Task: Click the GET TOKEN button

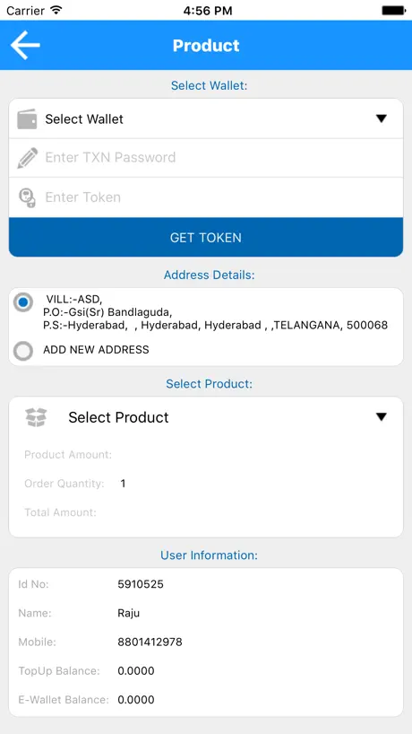Action: coord(206,237)
